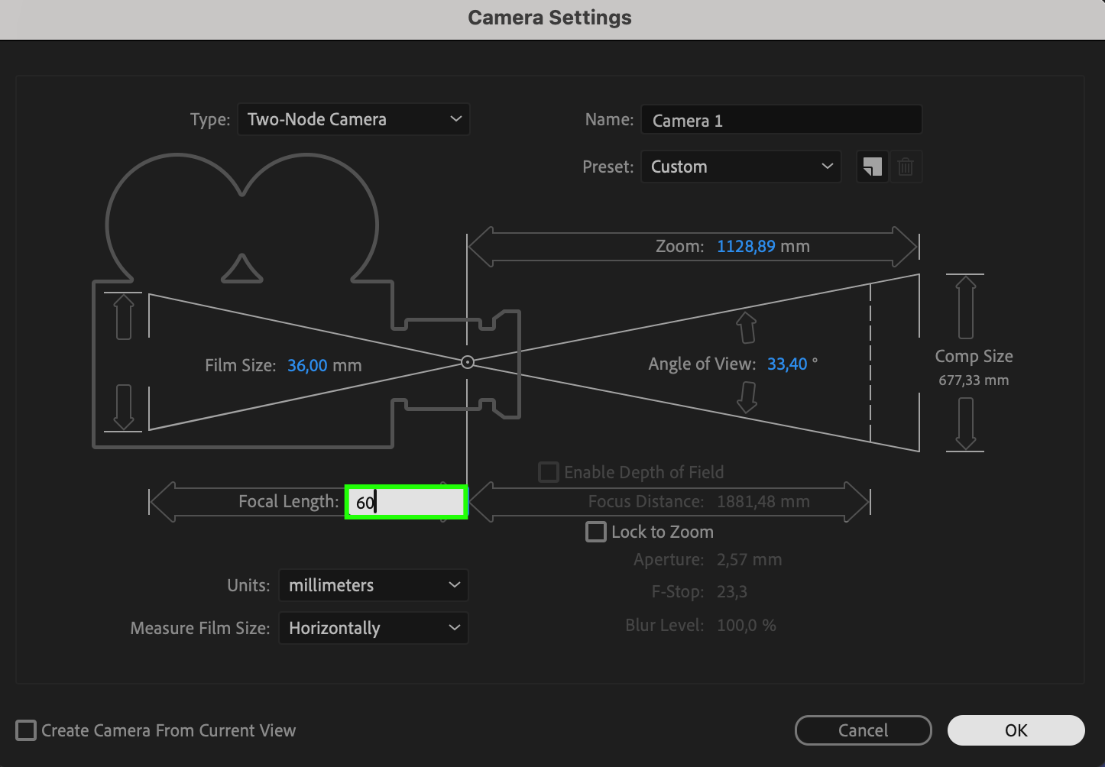Enable the Lock to Zoom checkbox
1105x767 pixels.
596,532
